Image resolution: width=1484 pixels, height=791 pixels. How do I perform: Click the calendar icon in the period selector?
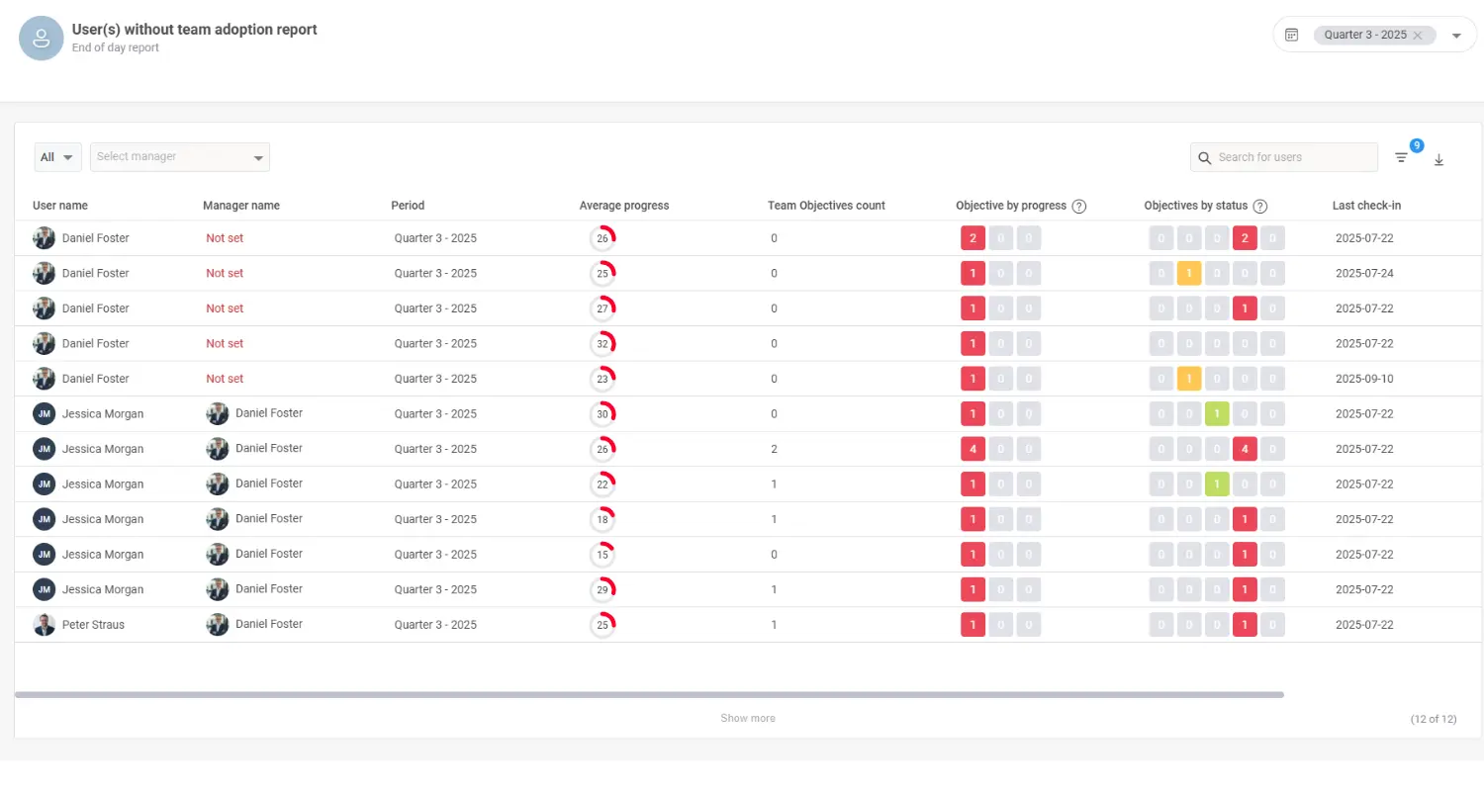pos(1292,34)
